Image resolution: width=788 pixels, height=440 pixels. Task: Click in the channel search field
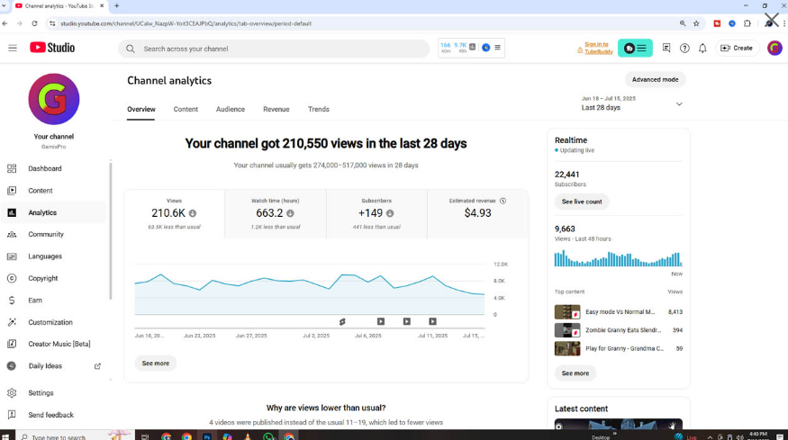pyautogui.click(x=279, y=49)
